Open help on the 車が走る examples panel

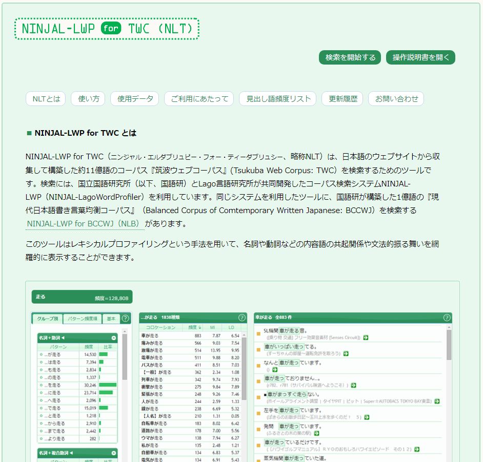tap(447, 317)
